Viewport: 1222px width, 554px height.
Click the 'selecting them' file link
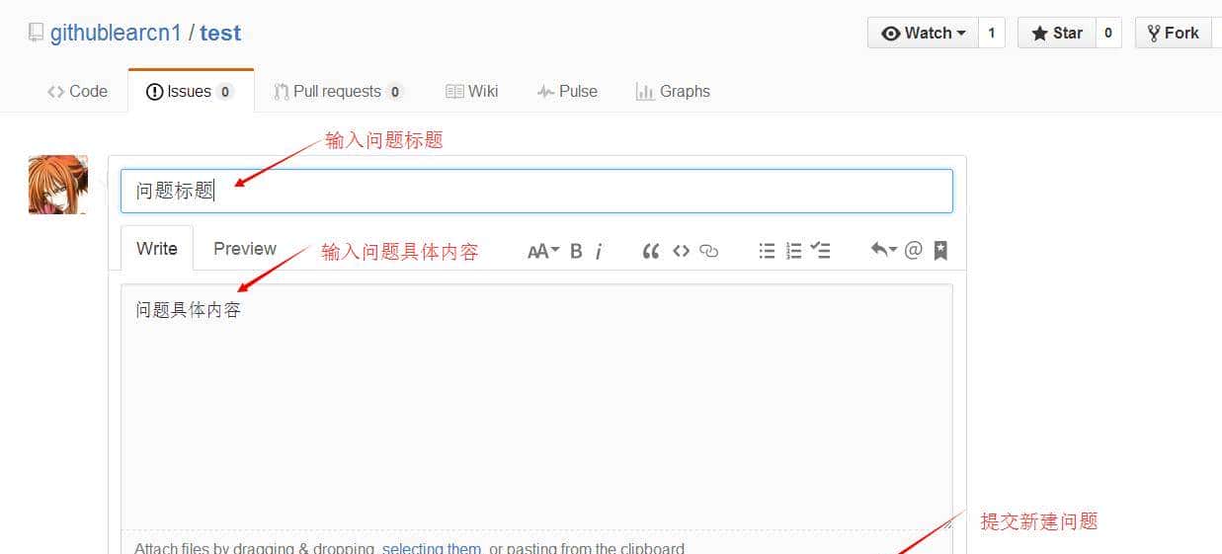pyautogui.click(x=432, y=548)
